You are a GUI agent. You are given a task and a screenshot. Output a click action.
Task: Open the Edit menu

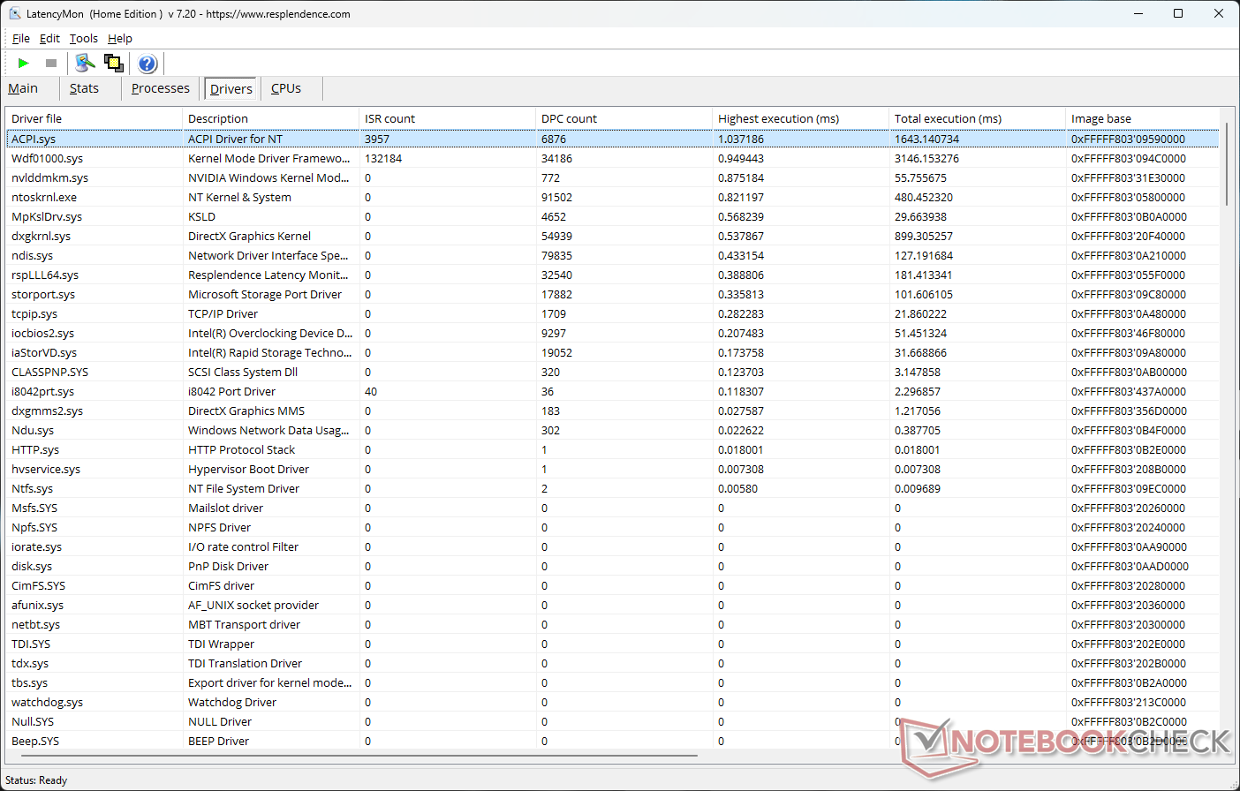49,38
